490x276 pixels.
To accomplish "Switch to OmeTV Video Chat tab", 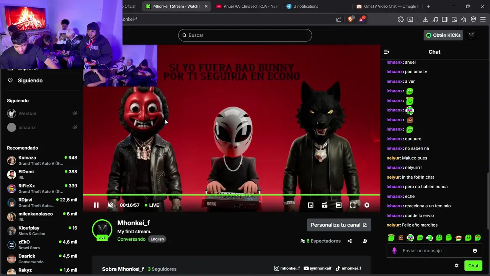I will tap(387, 6).
